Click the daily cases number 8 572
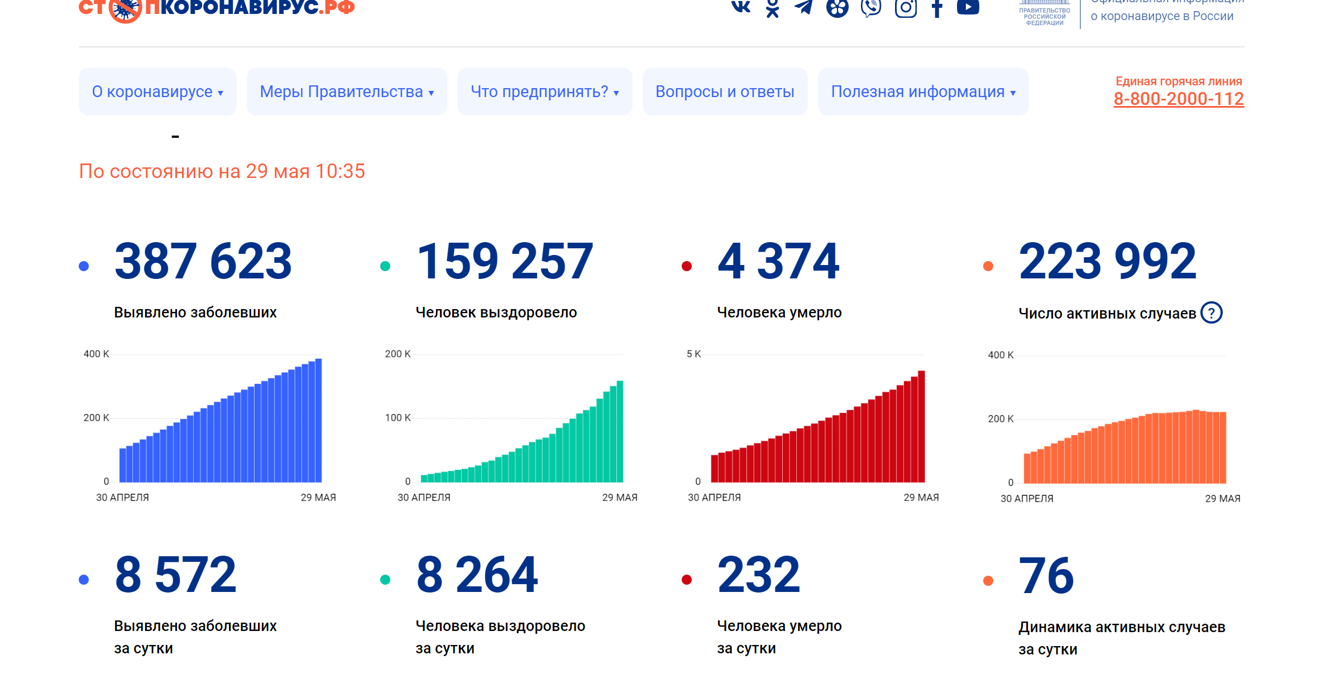 coord(176,575)
